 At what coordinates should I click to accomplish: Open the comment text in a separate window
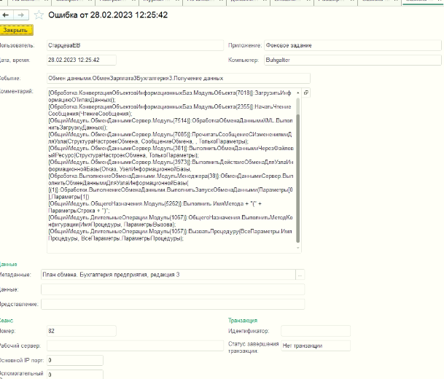[305, 93]
